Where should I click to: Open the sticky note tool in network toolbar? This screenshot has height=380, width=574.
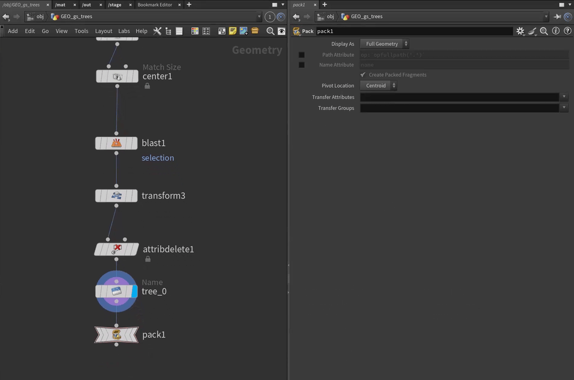pos(233,31)
